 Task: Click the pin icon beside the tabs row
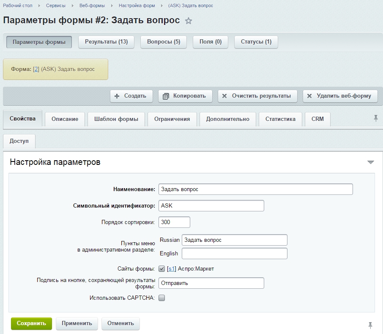(x=376, y=118)
